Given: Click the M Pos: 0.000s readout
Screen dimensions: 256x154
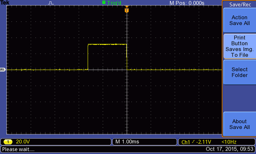Looking at the screenshot, I should [x=187, y=3].
